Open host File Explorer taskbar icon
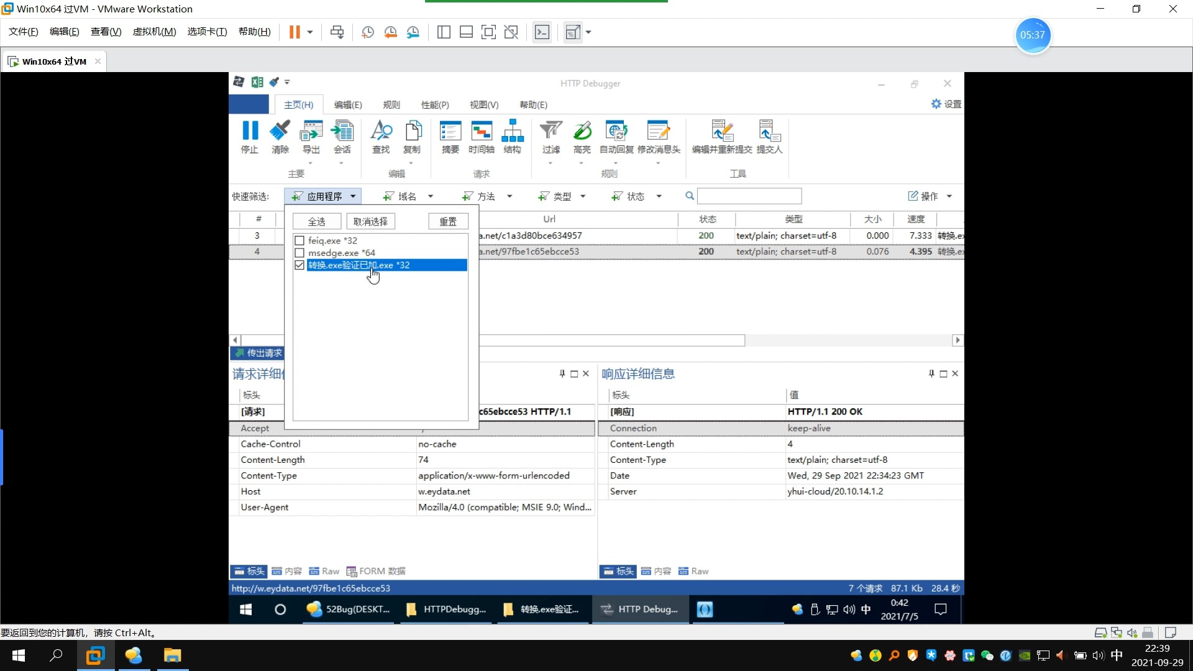This screenshot has width=1193, height=671. pyautogui.click(x=172, y=655)
